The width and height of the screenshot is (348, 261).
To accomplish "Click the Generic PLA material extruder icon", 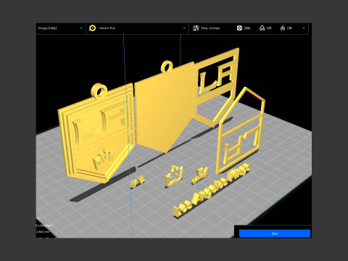I will 92,28.
